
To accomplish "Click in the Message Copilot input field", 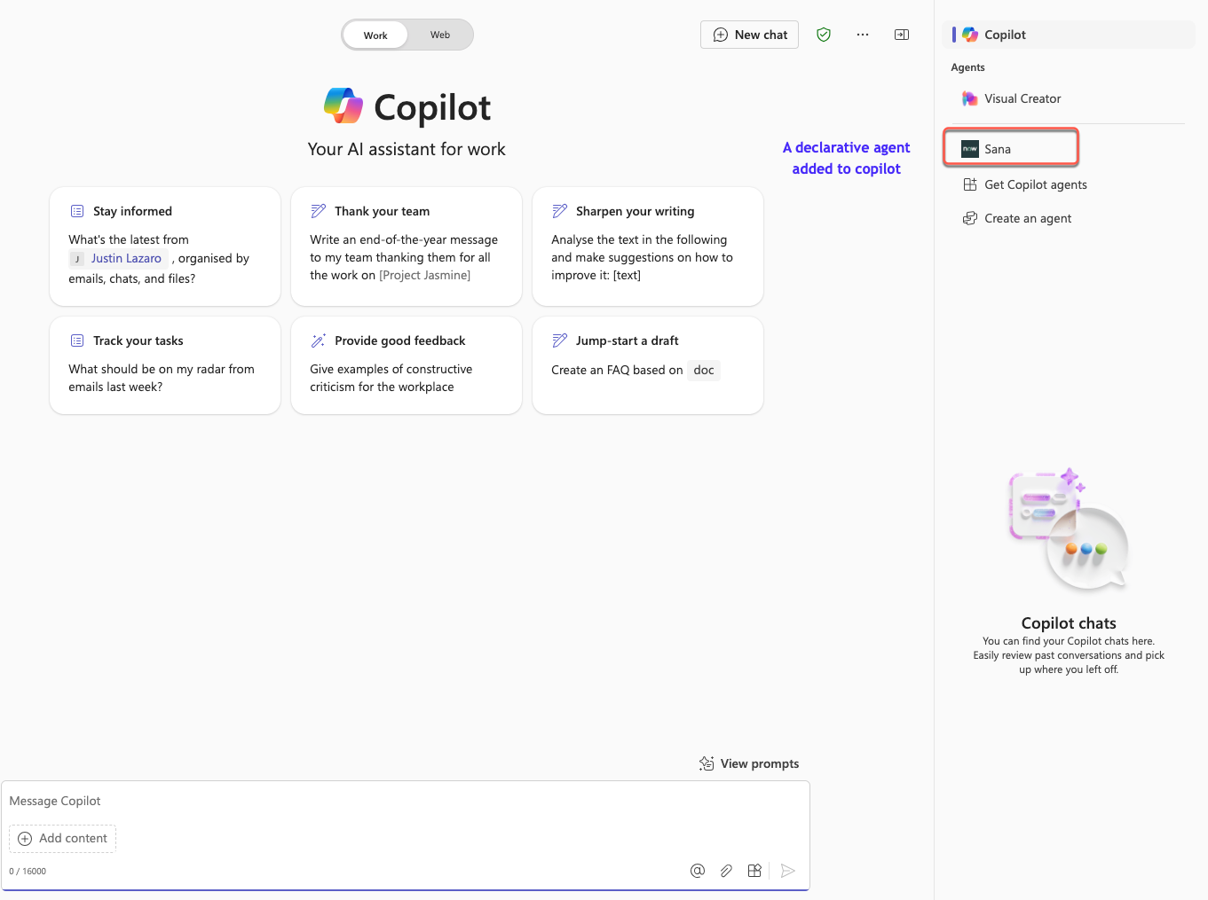I will (406, 801).
